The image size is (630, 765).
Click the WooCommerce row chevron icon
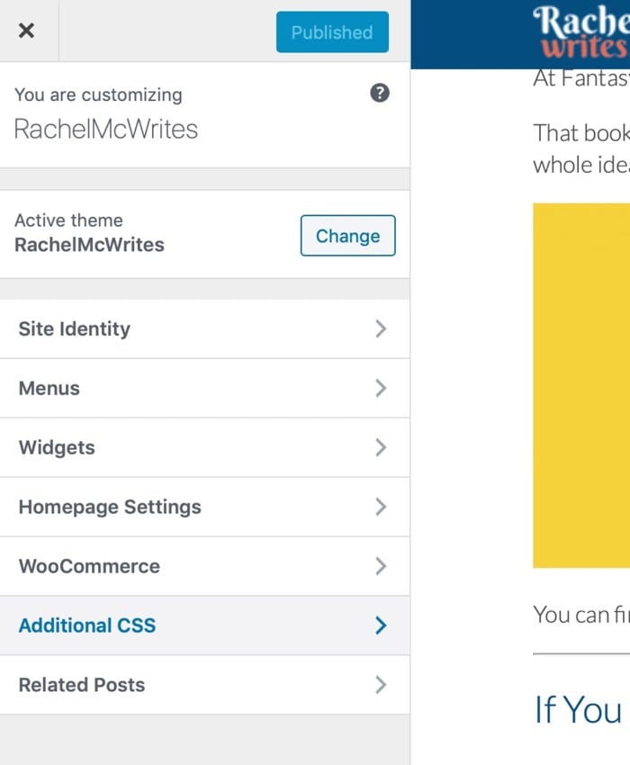381,567
